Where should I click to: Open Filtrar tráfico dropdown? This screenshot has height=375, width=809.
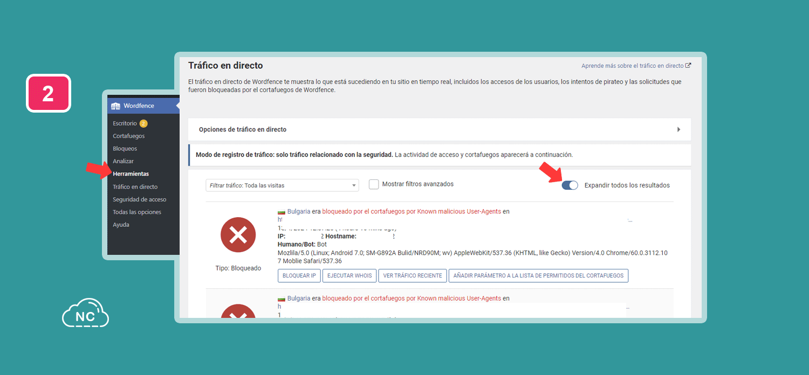(x=282, y=185)
